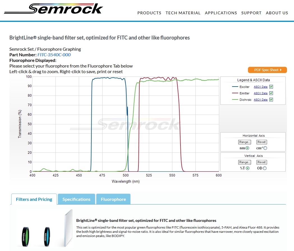This screenshot has width=294, height=251.
Task: Switch to the Fluorophore tab
Action: click(113, 199)
